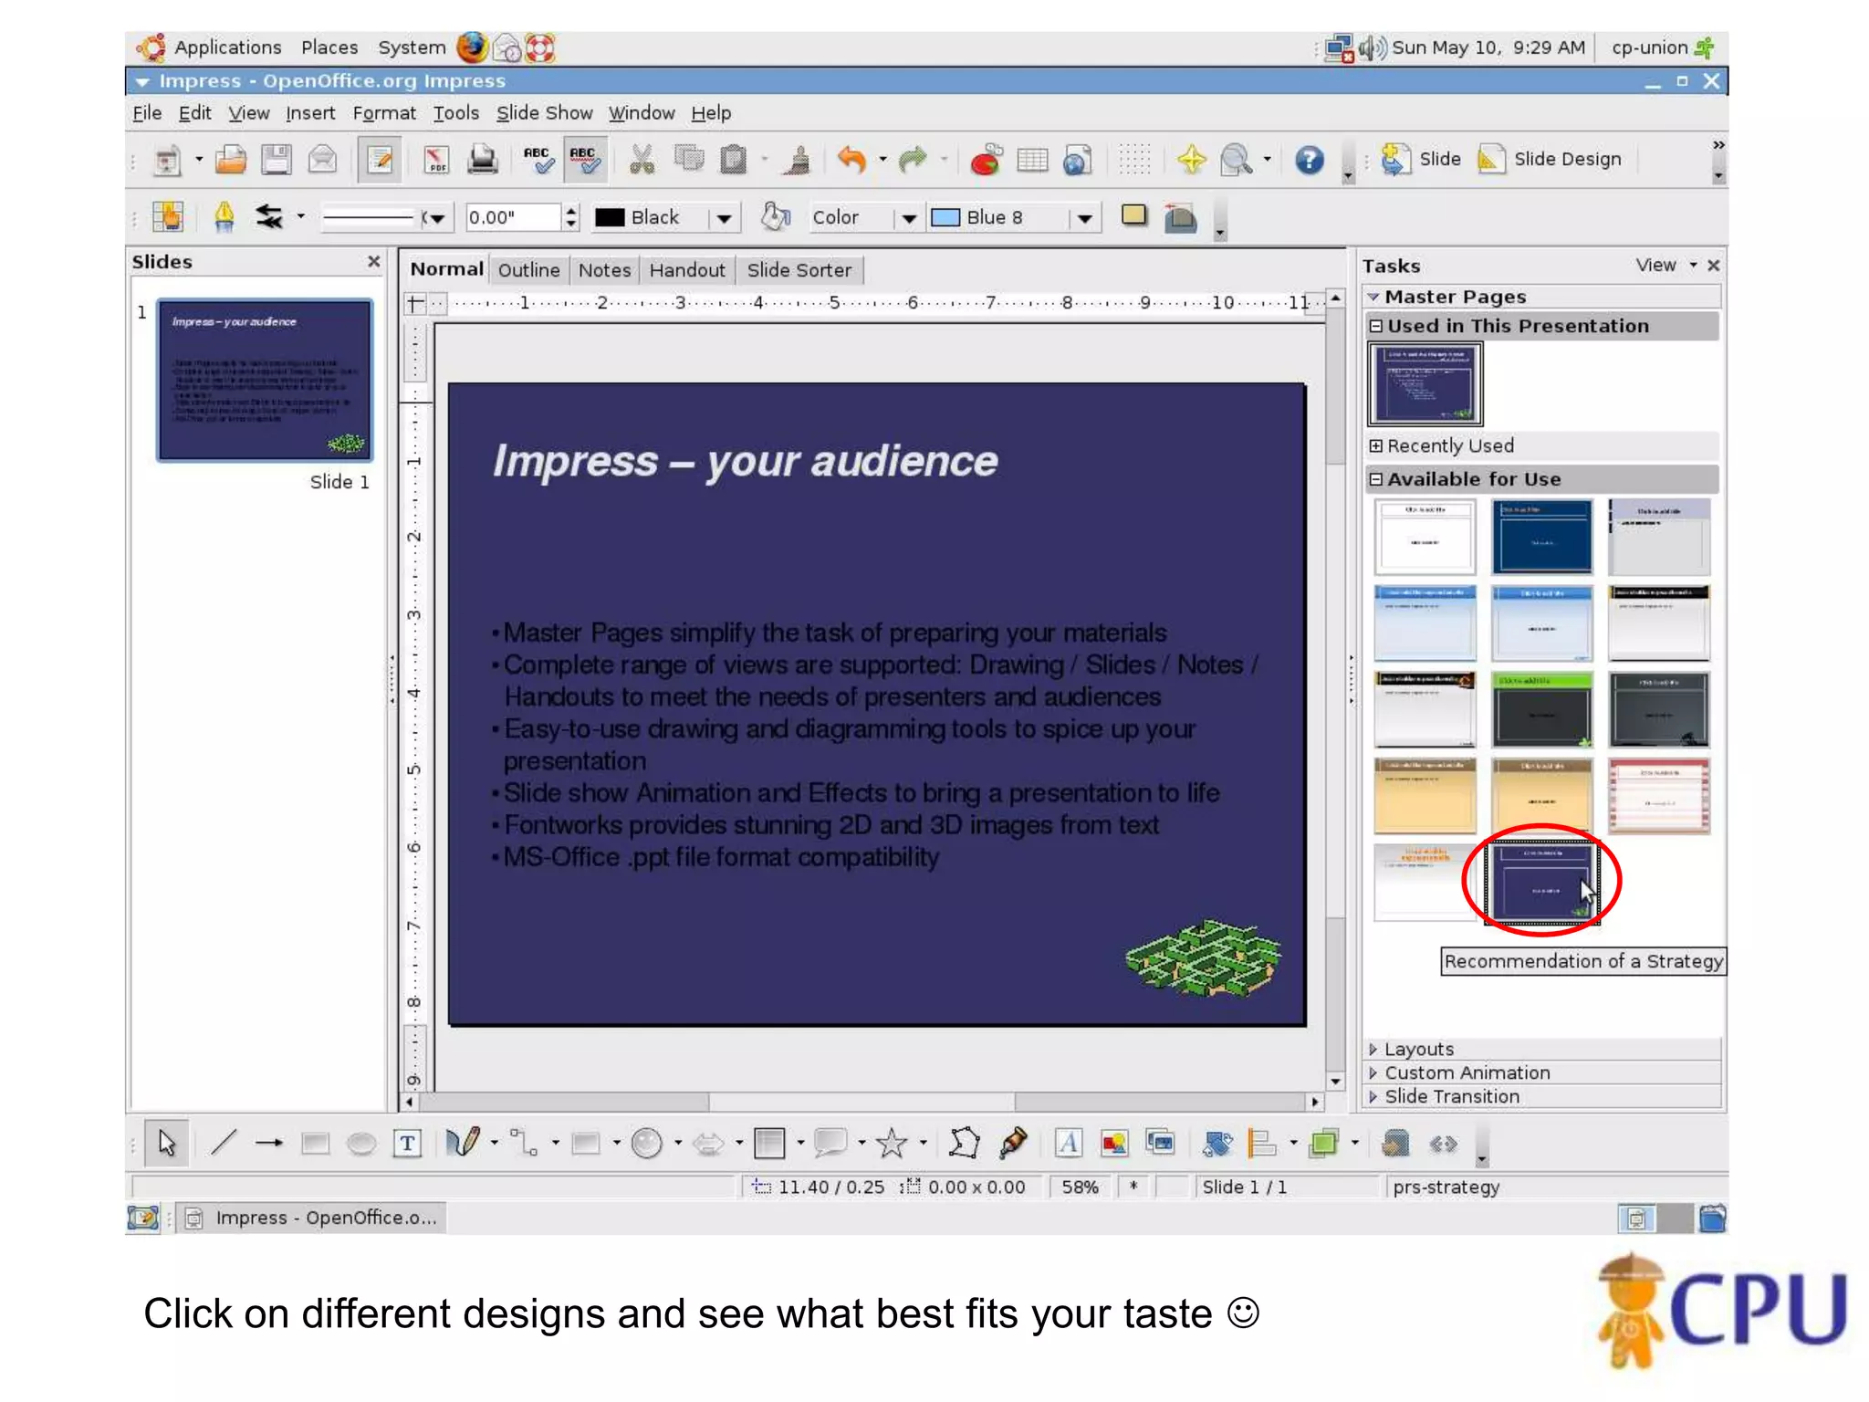This screenshot has width=1869, height=1402.
Task: Open the Navigator star icon
Action: pyautogui.click(x=1191, y=160)
